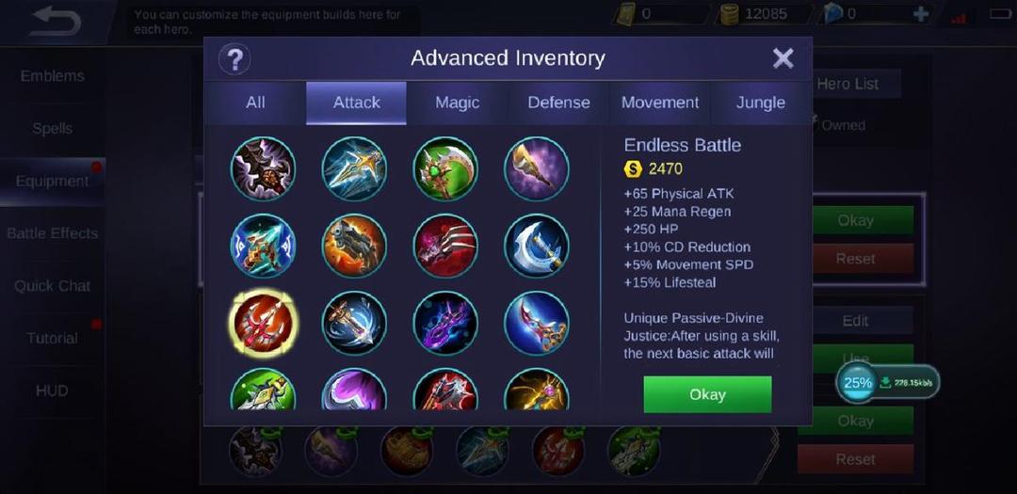Click the plus icon to add diamonds

tap(920, 13)
